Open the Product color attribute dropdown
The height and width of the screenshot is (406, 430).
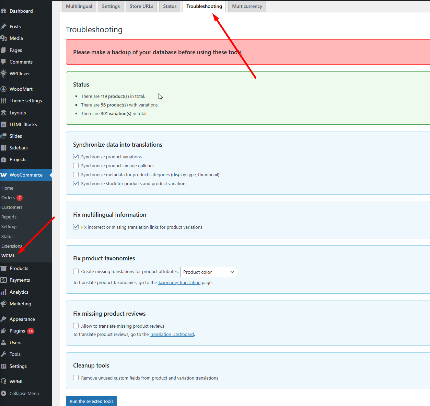point(209,272)
